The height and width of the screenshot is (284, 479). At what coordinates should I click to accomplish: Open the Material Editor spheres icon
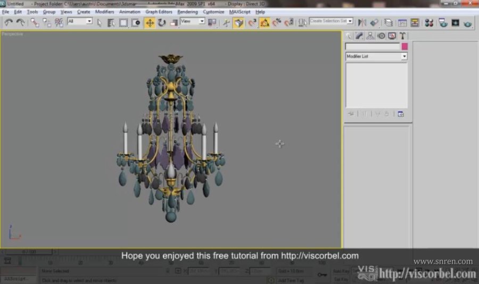click(429, 22)
